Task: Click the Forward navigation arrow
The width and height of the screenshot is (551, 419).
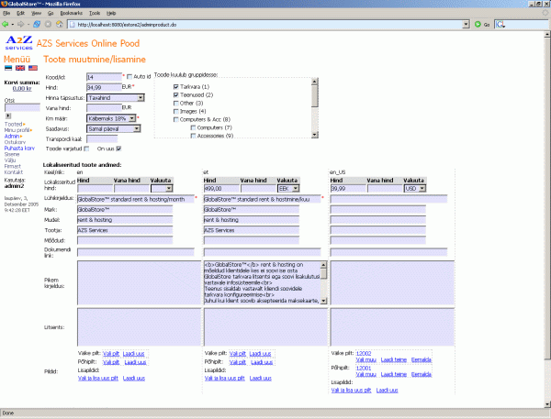Action: click(21, 24)
